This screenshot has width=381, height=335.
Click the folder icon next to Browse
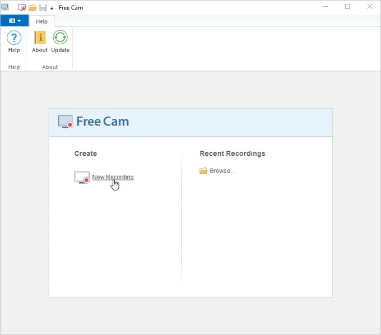tap(203, 171)
